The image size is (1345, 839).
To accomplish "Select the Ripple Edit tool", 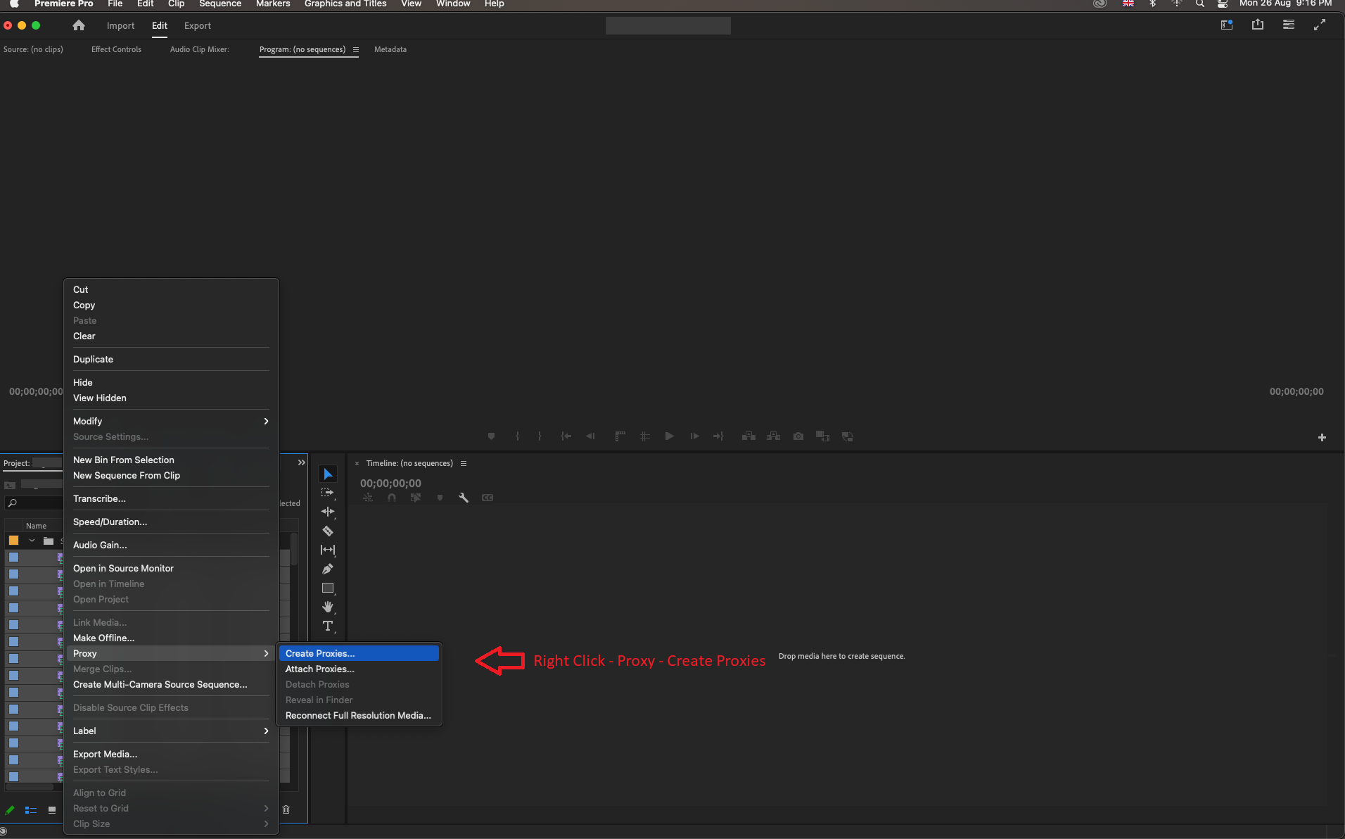I will tap(328, 512).
